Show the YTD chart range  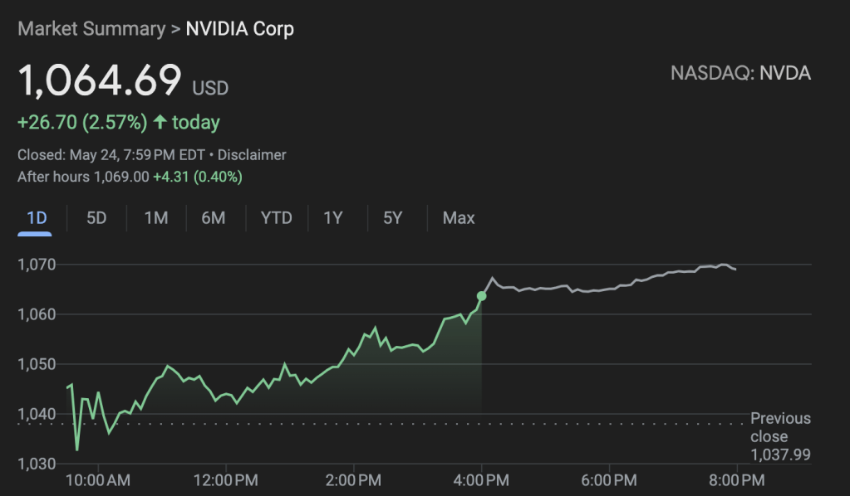(x=276, y=218)
